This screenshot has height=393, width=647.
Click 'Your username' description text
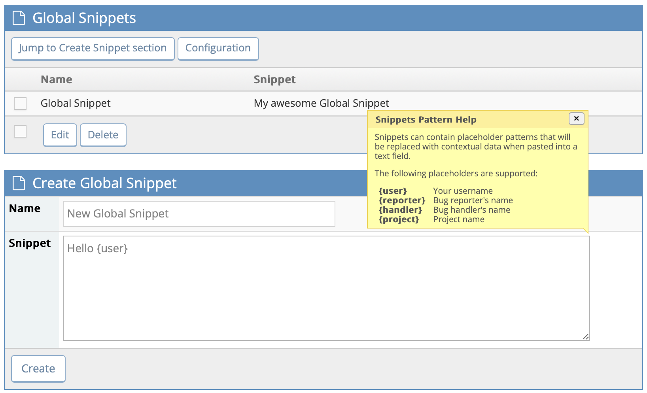[x=463, y=191]
